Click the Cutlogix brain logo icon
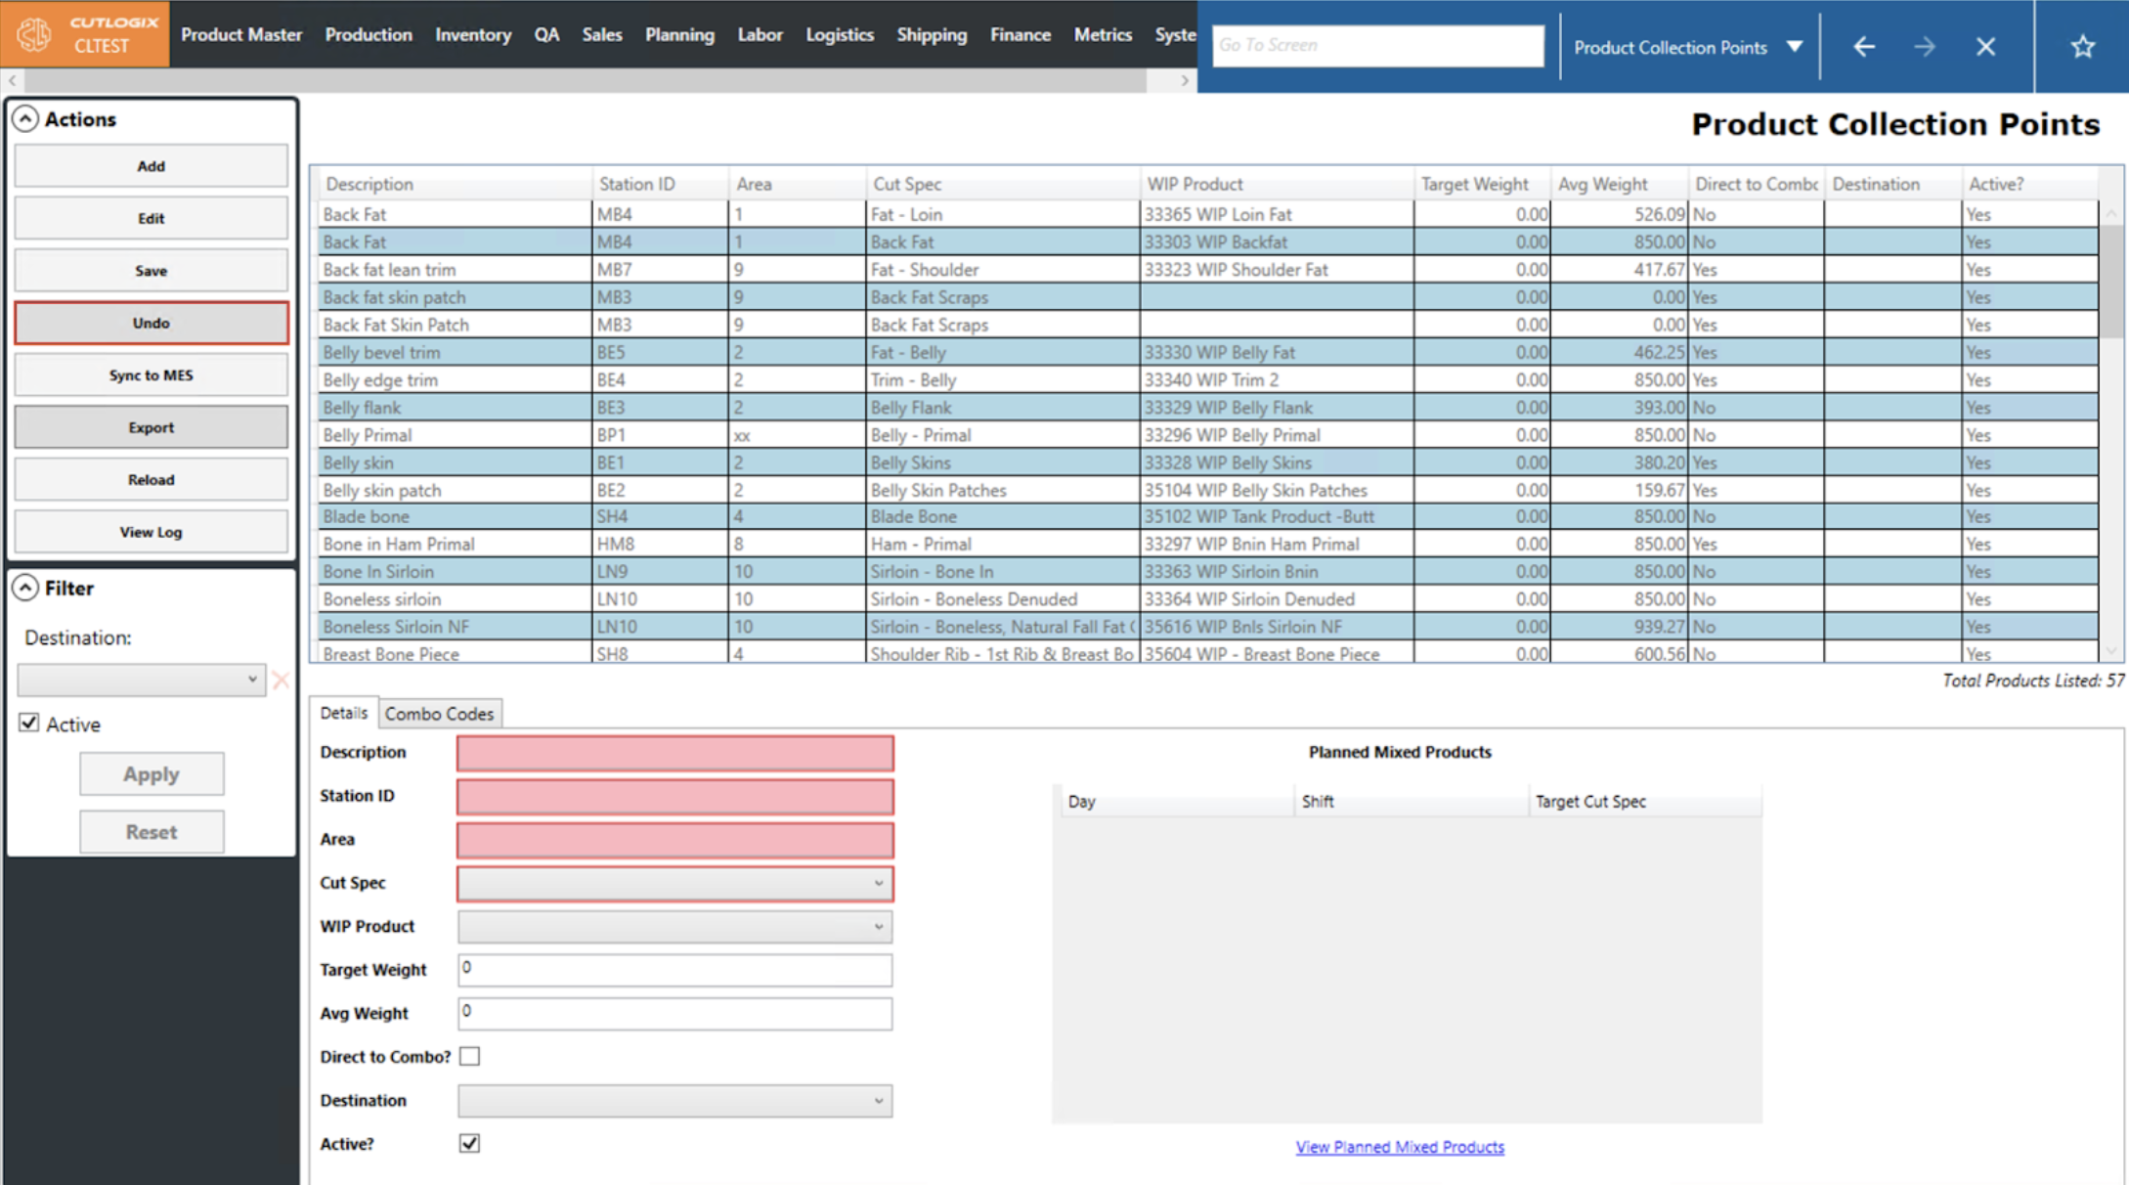2129x1185 pixels. [x=34, y=34]
